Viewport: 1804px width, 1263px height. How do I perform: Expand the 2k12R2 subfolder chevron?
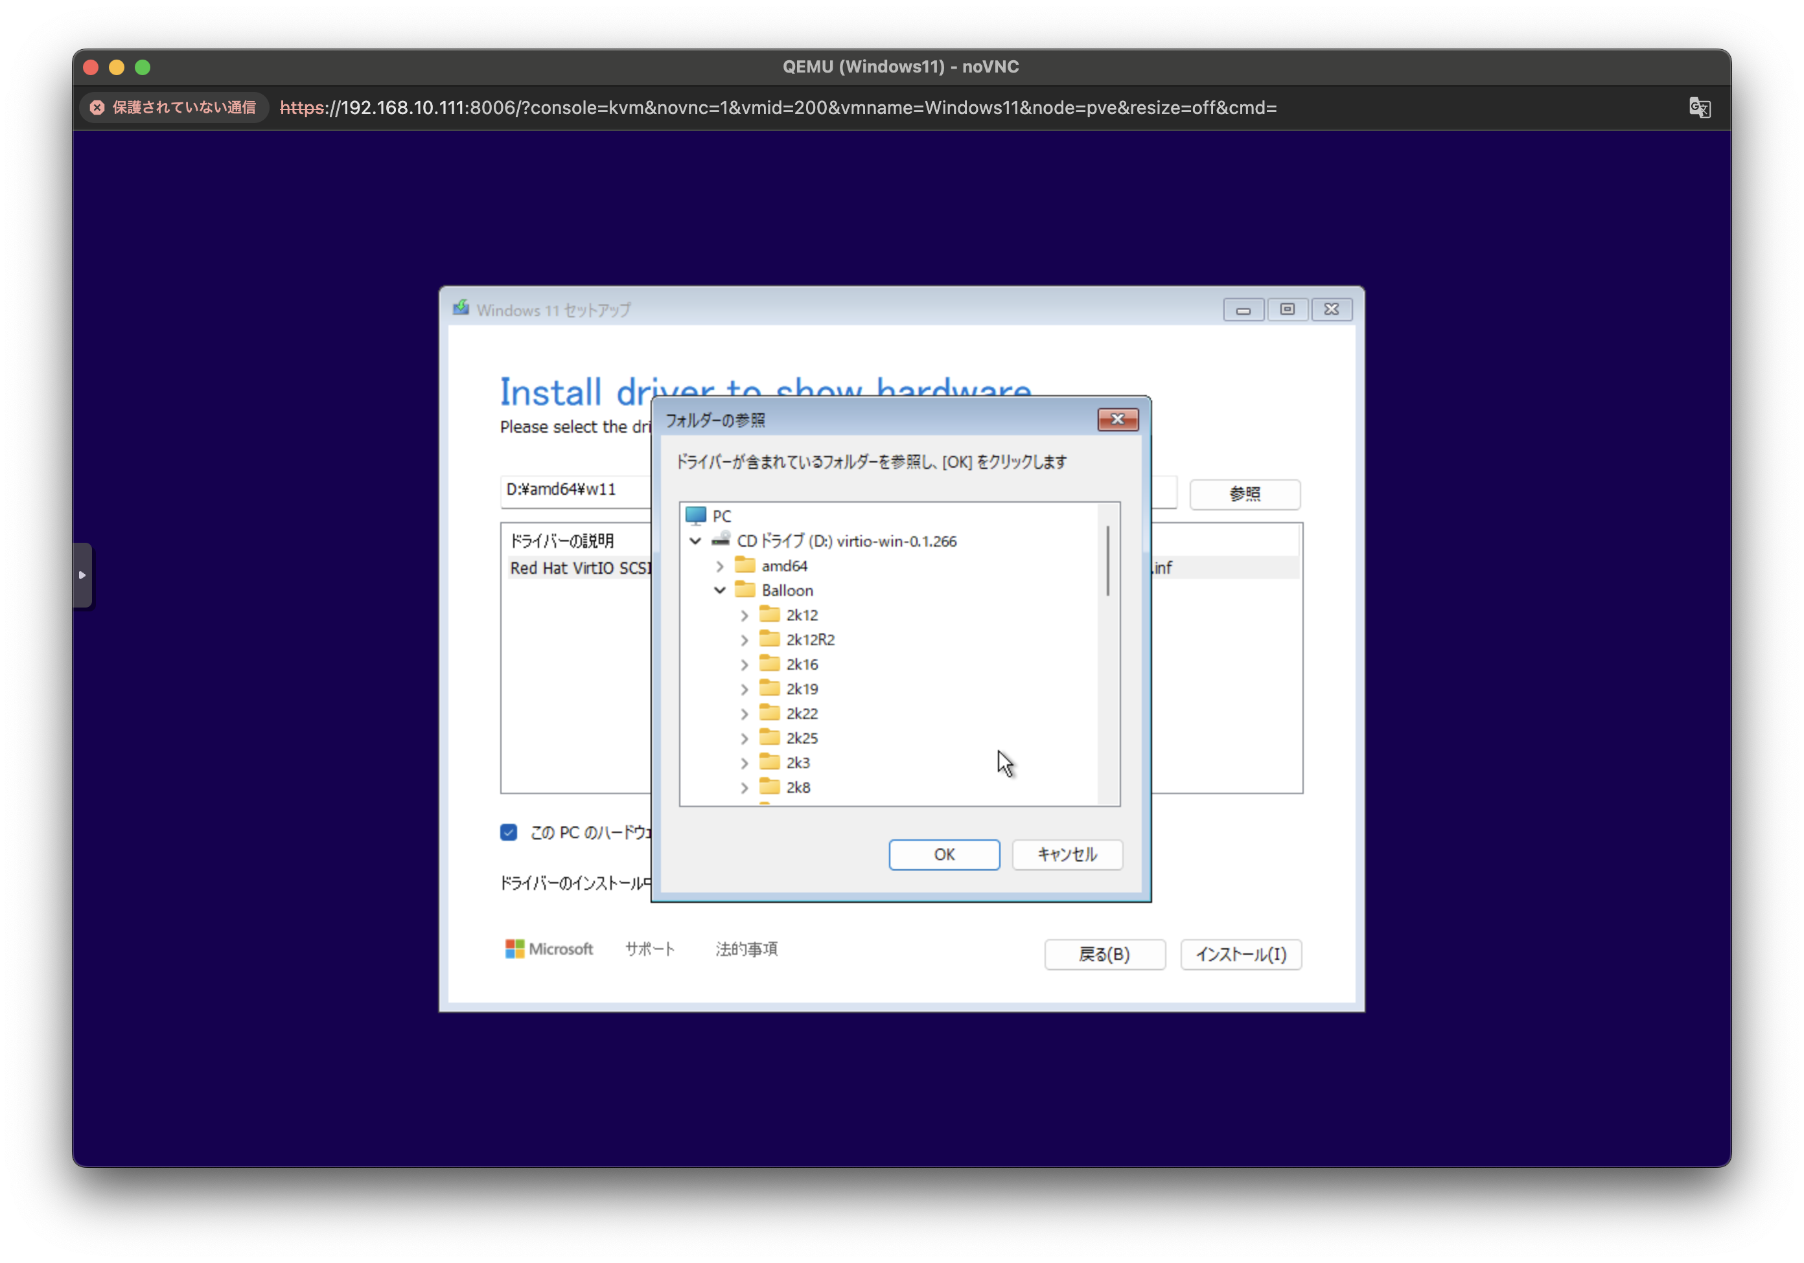click(x=744, y=640)
